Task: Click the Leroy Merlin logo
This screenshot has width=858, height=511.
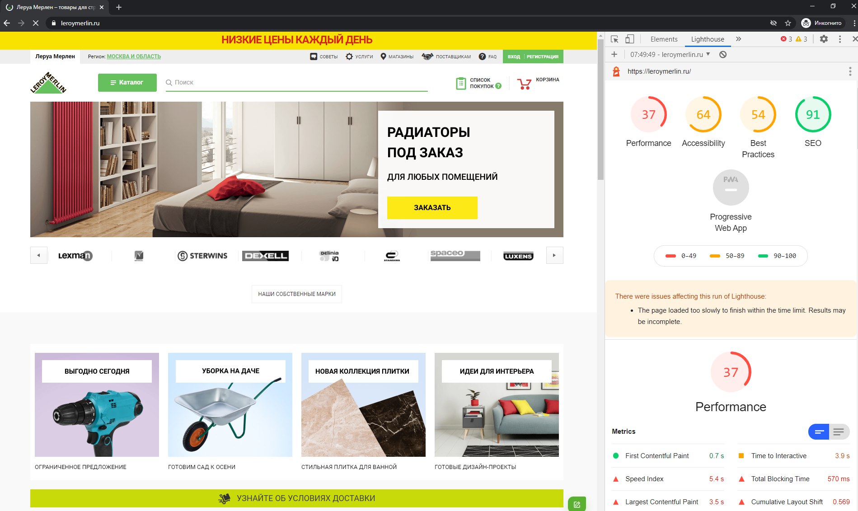Action: (x=48, y=83)
